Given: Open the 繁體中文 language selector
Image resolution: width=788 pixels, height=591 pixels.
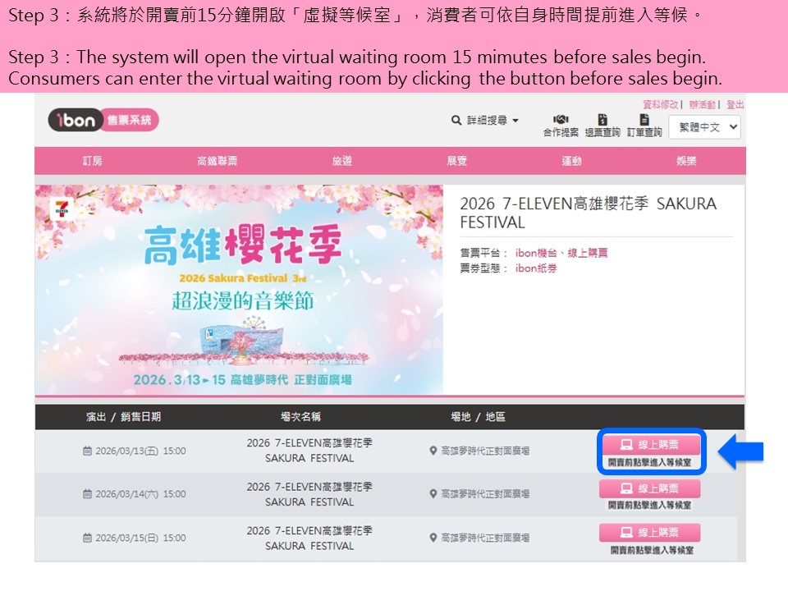Looking at the screenshot, I should pyautogui.click(x=706, y=127).
